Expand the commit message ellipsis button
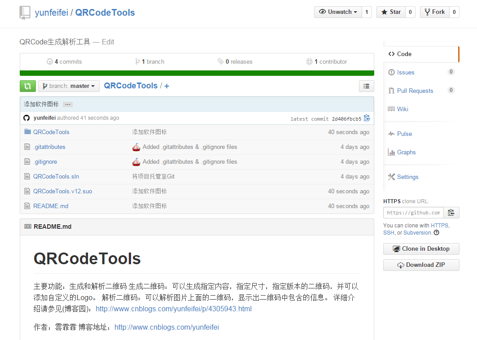The width and height of the screenshot is (477, 340). (x=68, y=105)
